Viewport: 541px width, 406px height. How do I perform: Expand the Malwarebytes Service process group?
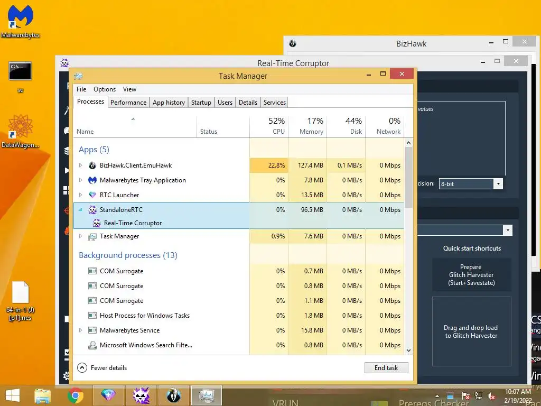pyautogui.click(x=80, y=330)
